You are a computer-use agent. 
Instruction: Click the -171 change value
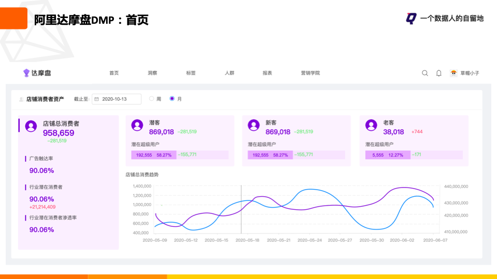coord(416,154)
